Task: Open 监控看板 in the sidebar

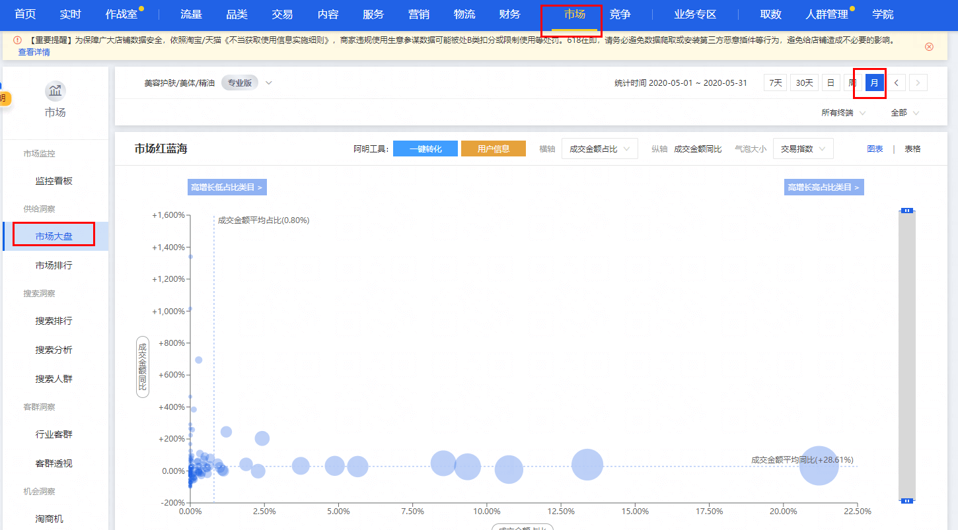Action: pyautogui.click(x=54, y=181)
